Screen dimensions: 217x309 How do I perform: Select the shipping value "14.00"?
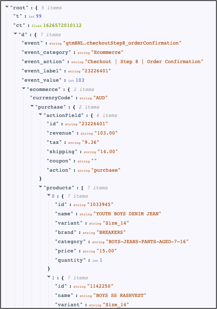pos(108,152)
